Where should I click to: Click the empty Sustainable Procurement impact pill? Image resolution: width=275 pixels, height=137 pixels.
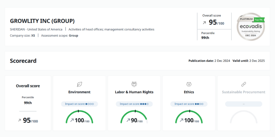pos(243,104)
